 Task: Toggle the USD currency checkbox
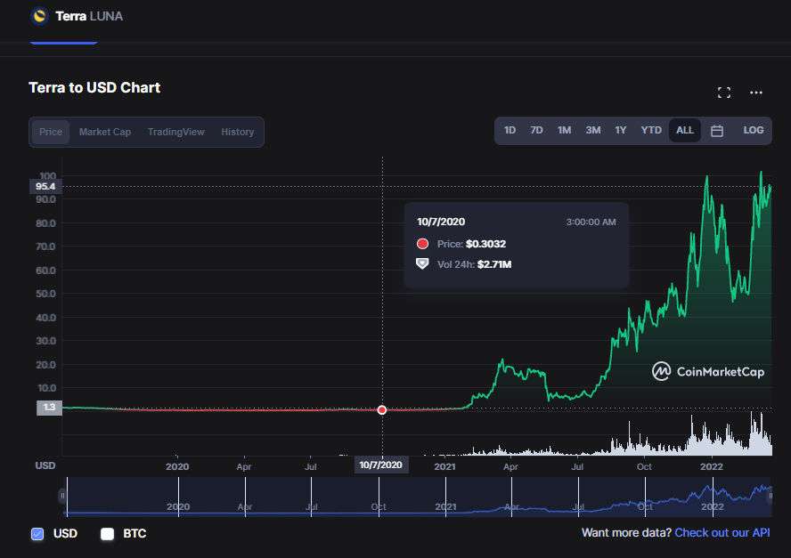[37, 534]
